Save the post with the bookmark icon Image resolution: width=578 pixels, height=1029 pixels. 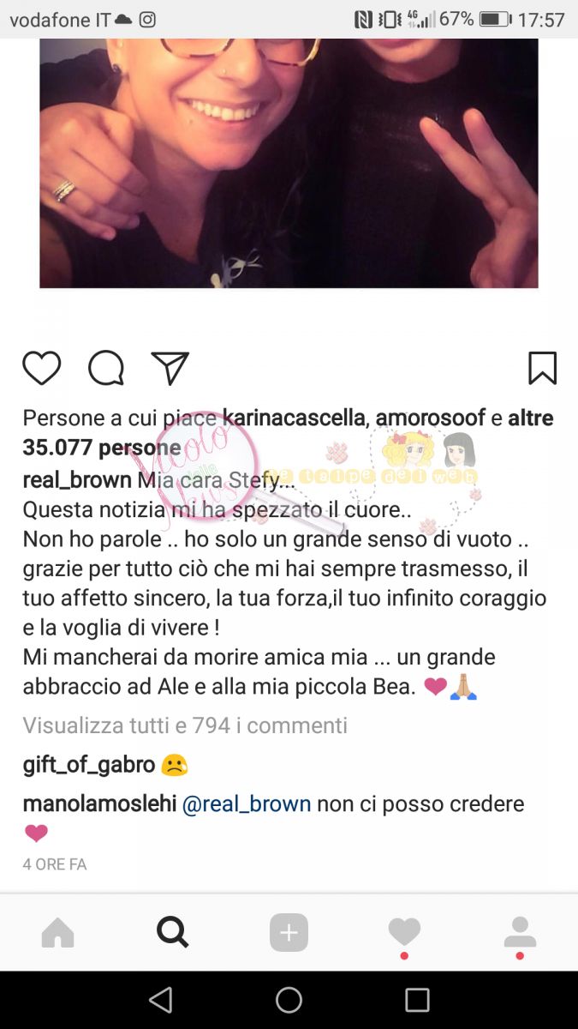click(542, 369)
